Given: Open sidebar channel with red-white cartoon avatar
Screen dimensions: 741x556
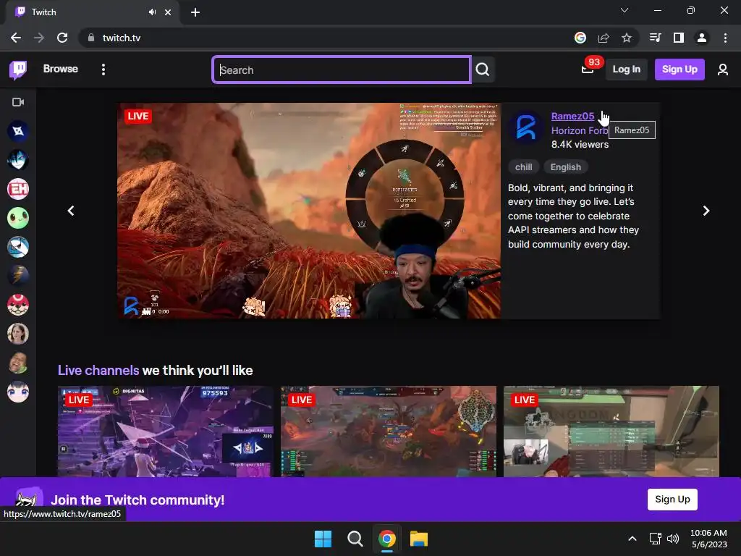Looking at the screenshot, I should [18, 305].
